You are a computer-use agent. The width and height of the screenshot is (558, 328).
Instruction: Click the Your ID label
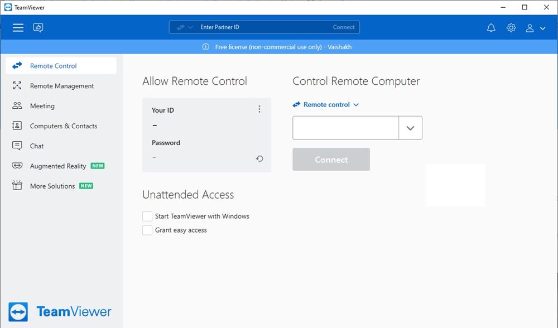tap(162, 110)
